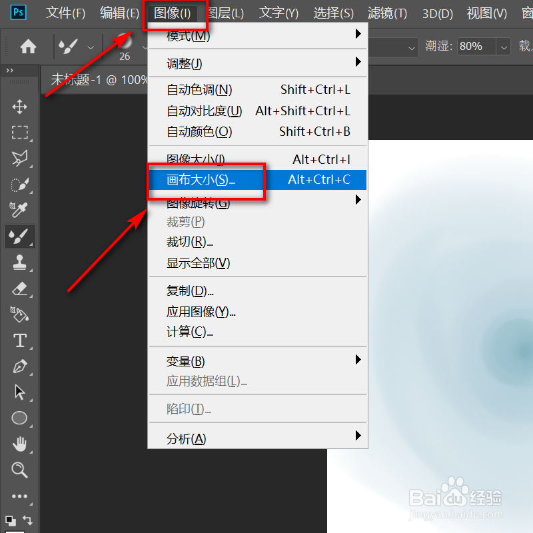This screenshot has width=533, height=533.
Task: Open the 视图(V) menu
Action: pos(487,13)
